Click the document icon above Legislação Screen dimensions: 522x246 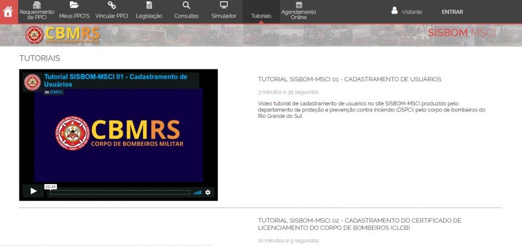click(x=149, y=5)
